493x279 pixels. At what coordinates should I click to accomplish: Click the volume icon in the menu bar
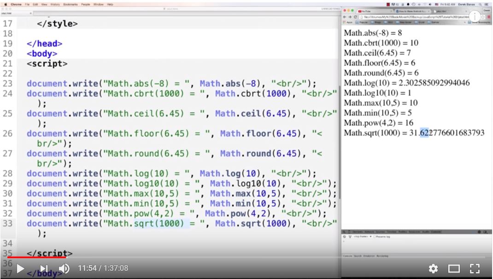(430, 5)
